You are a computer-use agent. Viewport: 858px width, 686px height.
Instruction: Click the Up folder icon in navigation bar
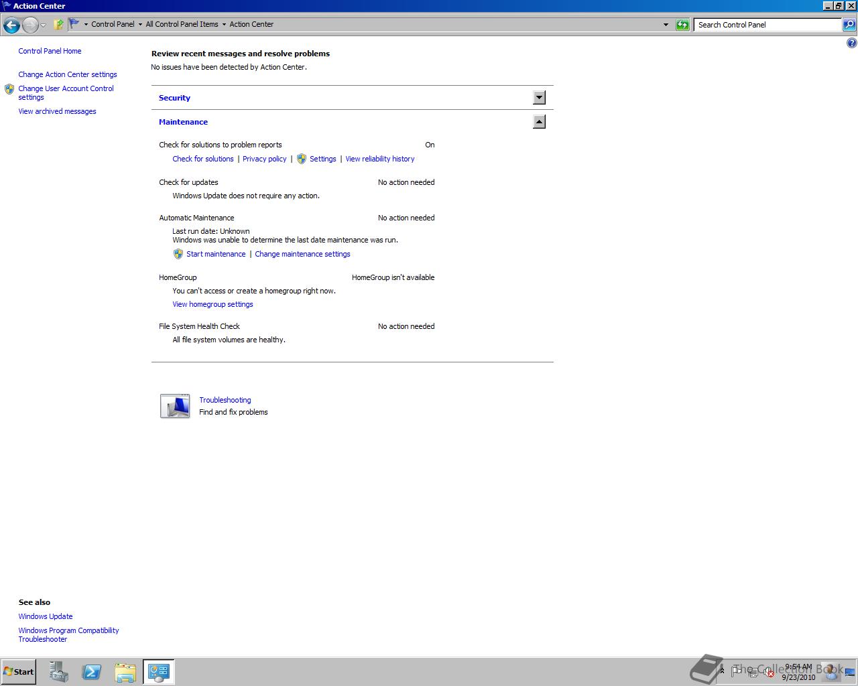coord(58,25)
